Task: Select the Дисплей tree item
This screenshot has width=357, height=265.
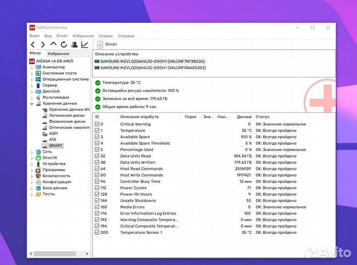Action: [48, 91]
